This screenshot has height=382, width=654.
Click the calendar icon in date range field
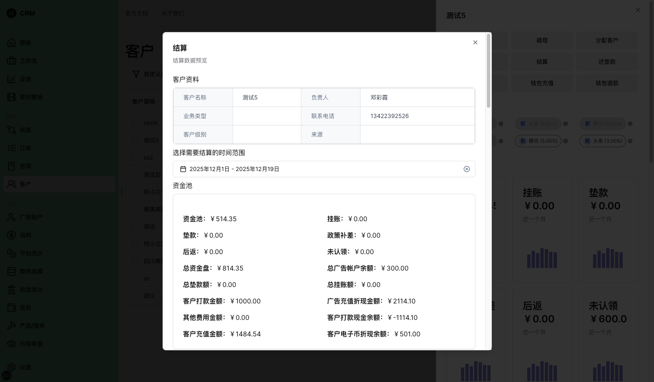click(183, 169)
